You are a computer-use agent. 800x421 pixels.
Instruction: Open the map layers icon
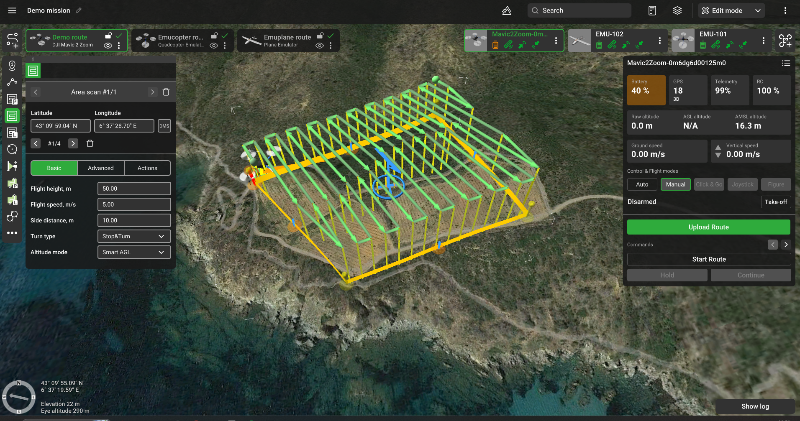point(677,10)
